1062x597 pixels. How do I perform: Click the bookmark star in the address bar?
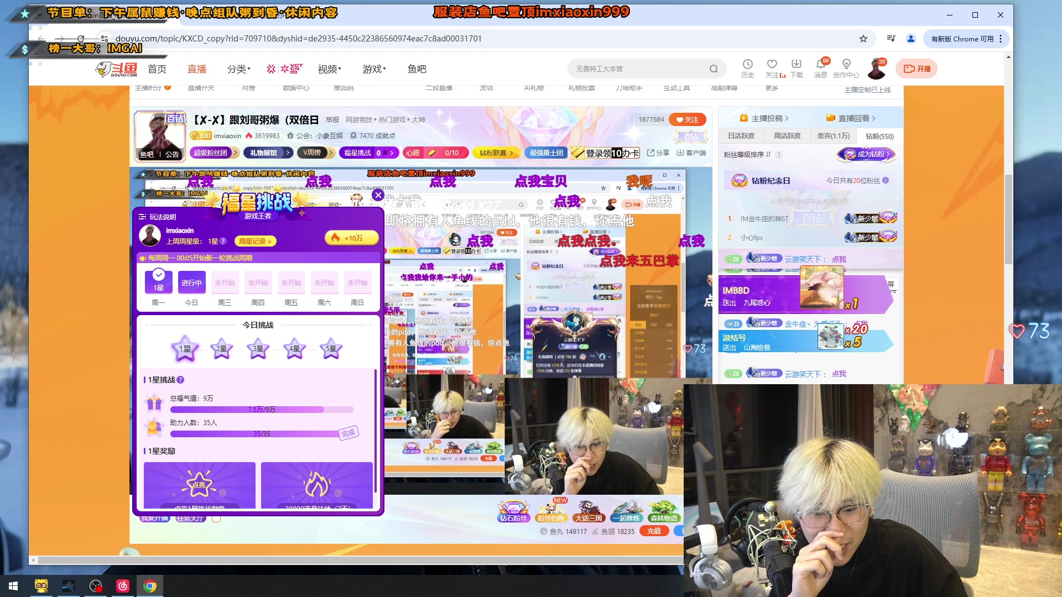pos(863,39)
